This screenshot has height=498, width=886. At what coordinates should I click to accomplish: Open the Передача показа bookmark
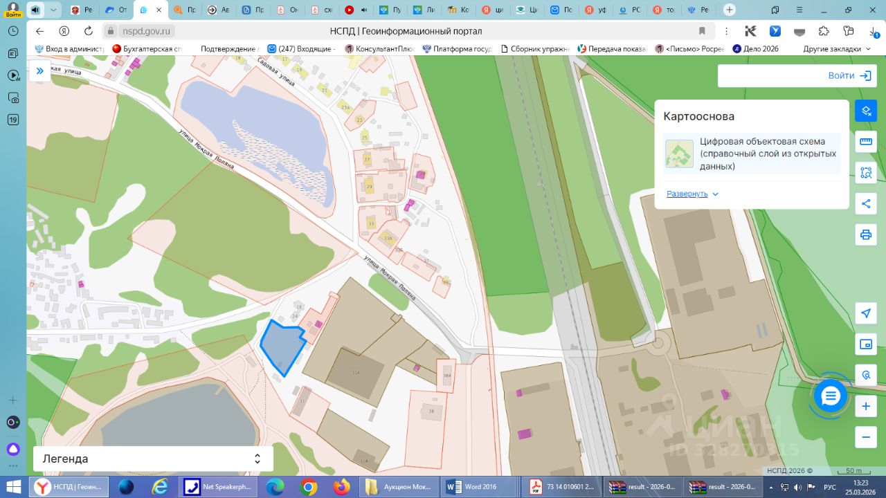612,49
